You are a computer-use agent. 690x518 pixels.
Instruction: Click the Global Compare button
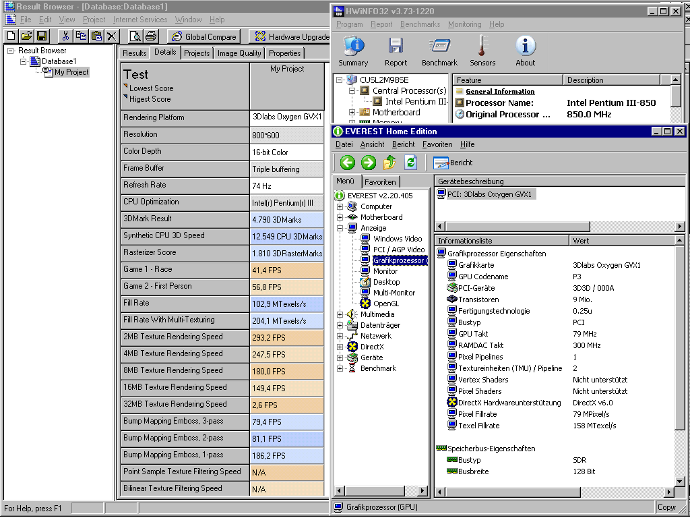pos(203,36)
